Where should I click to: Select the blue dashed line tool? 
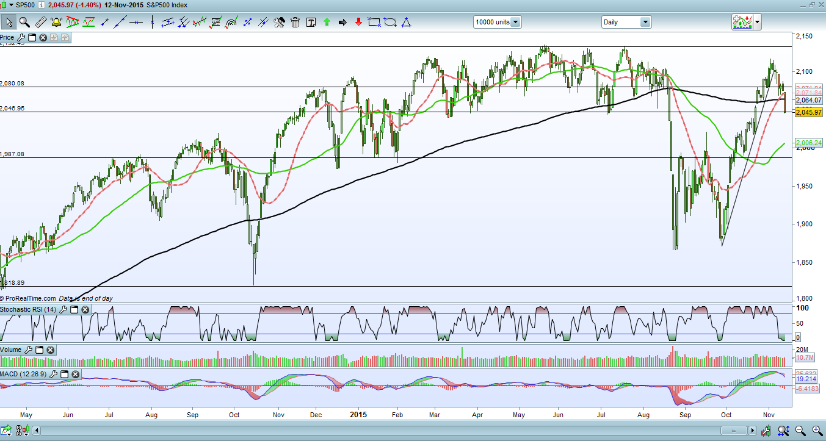click(248, 23)
